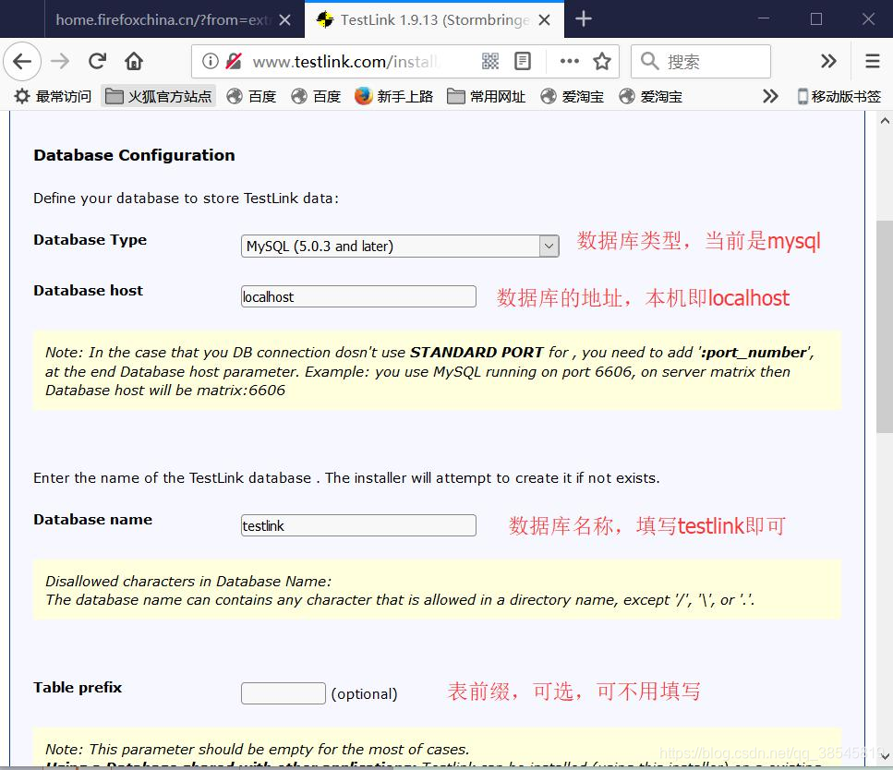The height and width of the screenshot is (770, 893).
Task: Close the TestLink 1.9.13 tab
Action: click(545, 20)
